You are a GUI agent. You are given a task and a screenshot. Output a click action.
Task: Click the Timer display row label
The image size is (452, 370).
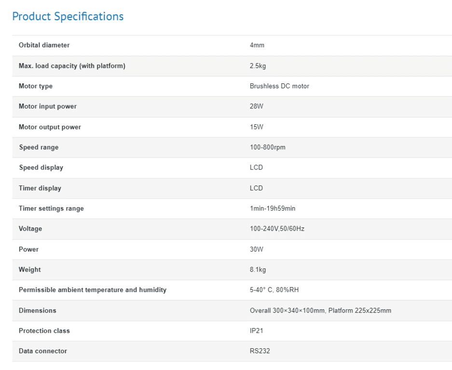click(40, 188)
